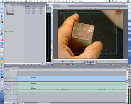Screen dimensions: 131x104
Task: Click the Canvas scrubber bar
Action: pyautogui.click(x=90, y=60)
